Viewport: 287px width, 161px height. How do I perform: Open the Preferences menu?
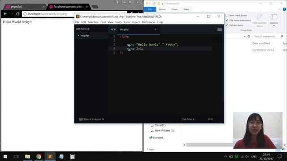(x=148, y=22)
